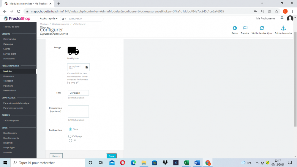Open the Windows notification center

[x=290, y=163]
